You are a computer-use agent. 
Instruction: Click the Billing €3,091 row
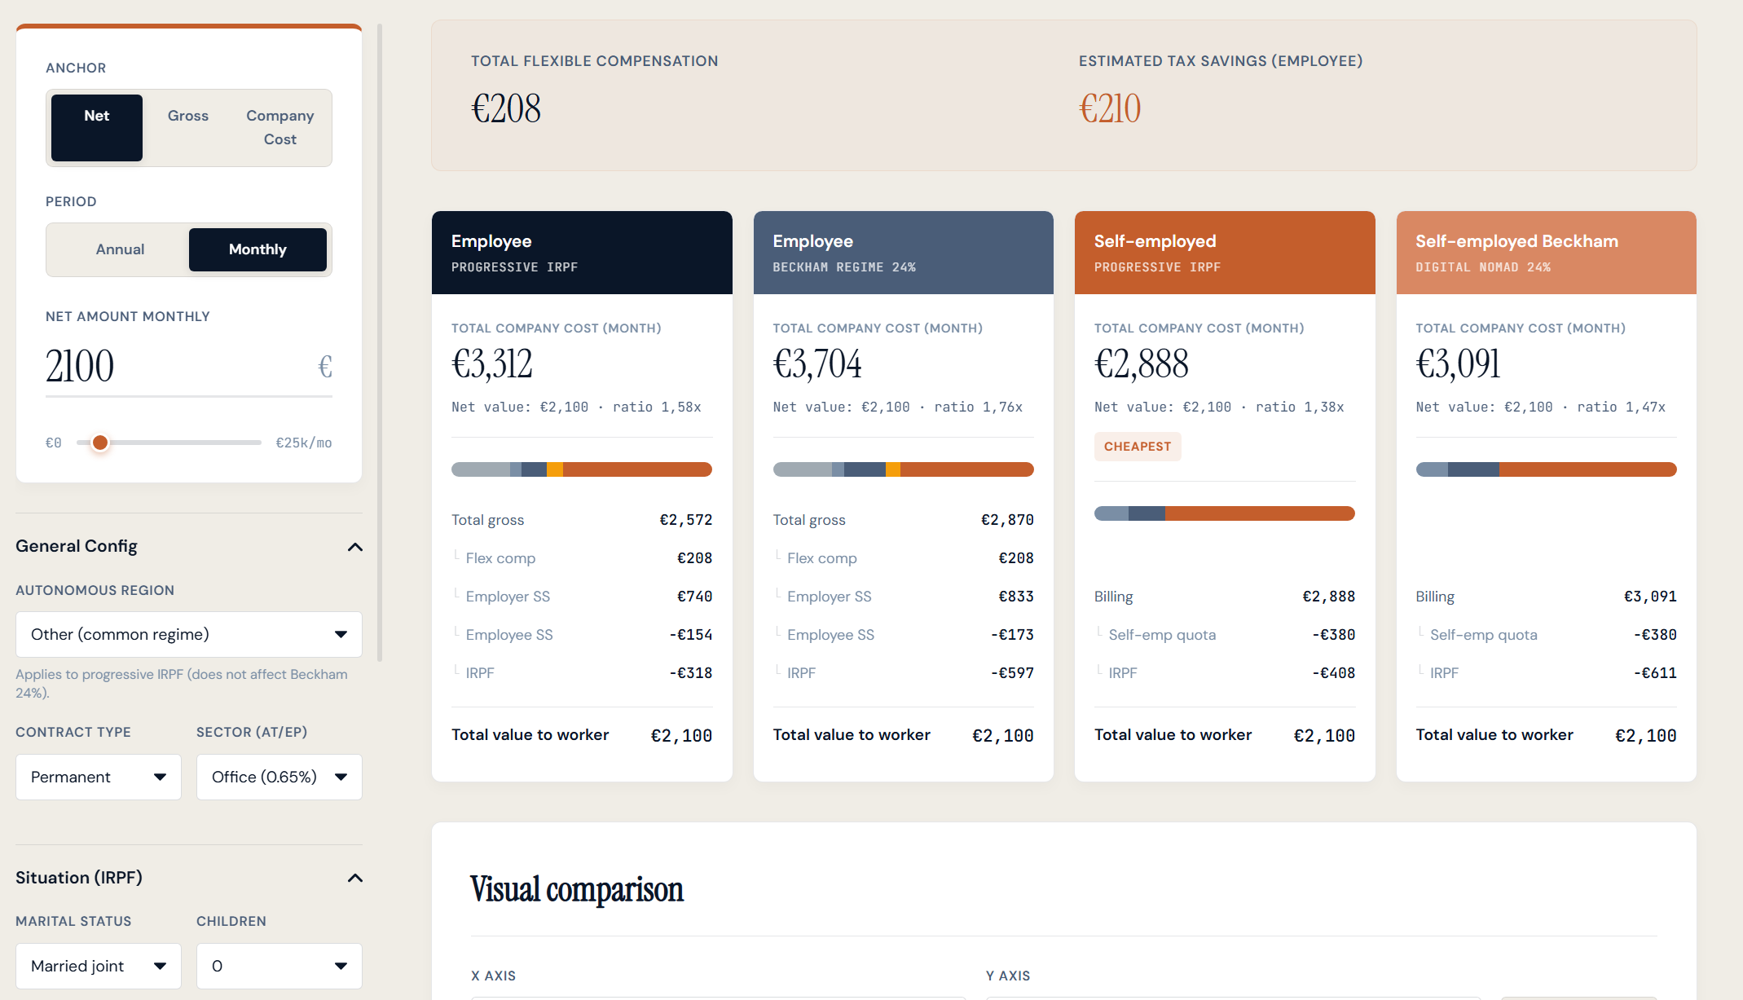1547,597
